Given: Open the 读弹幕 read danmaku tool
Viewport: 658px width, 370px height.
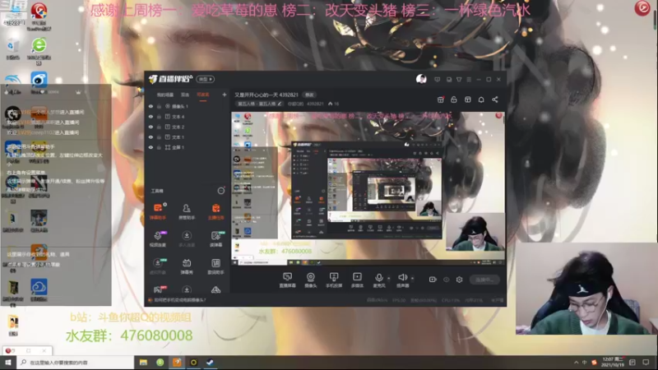Looking at the screenshot, I should (x=215, y=238).
